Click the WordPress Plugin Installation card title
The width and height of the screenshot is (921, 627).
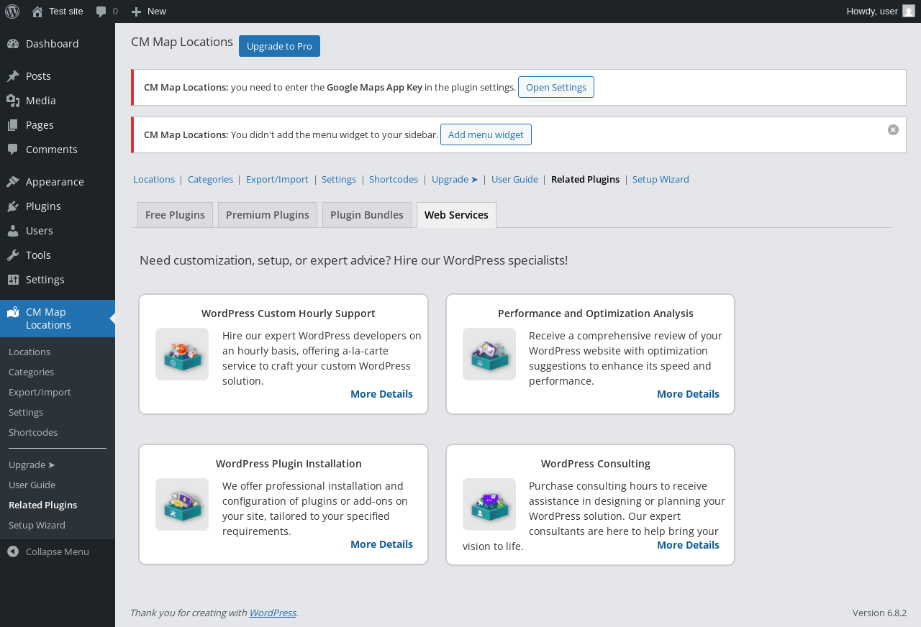(289, 464)
